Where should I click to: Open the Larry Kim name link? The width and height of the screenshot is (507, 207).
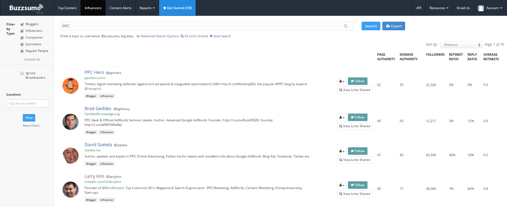[94, 176]
